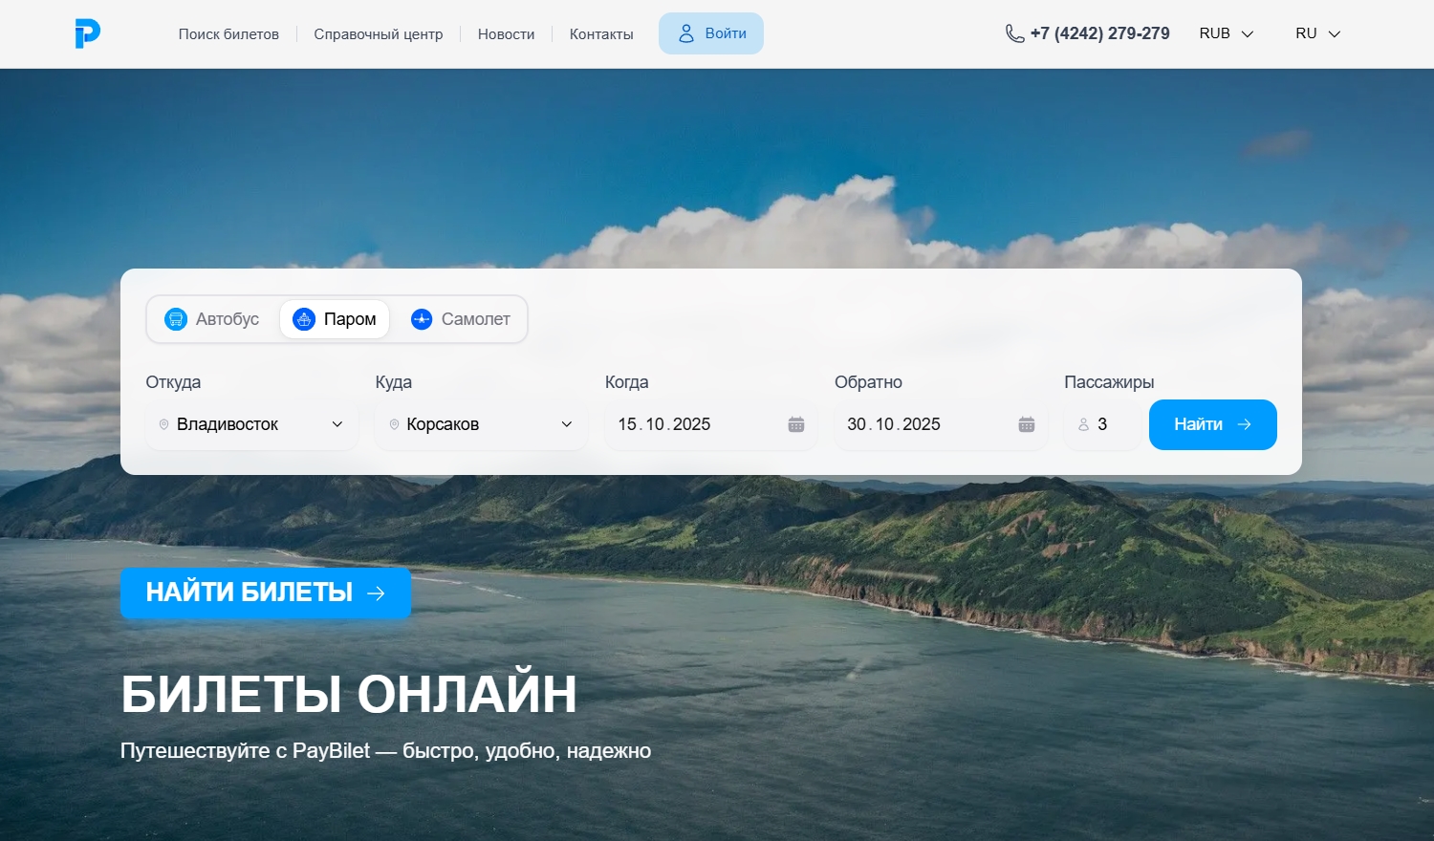Click the НАЙТИ БИЛЕТЫ button
Viewport: 1434px width, 841px height.
pyautogui.click(x=265, y=593)
